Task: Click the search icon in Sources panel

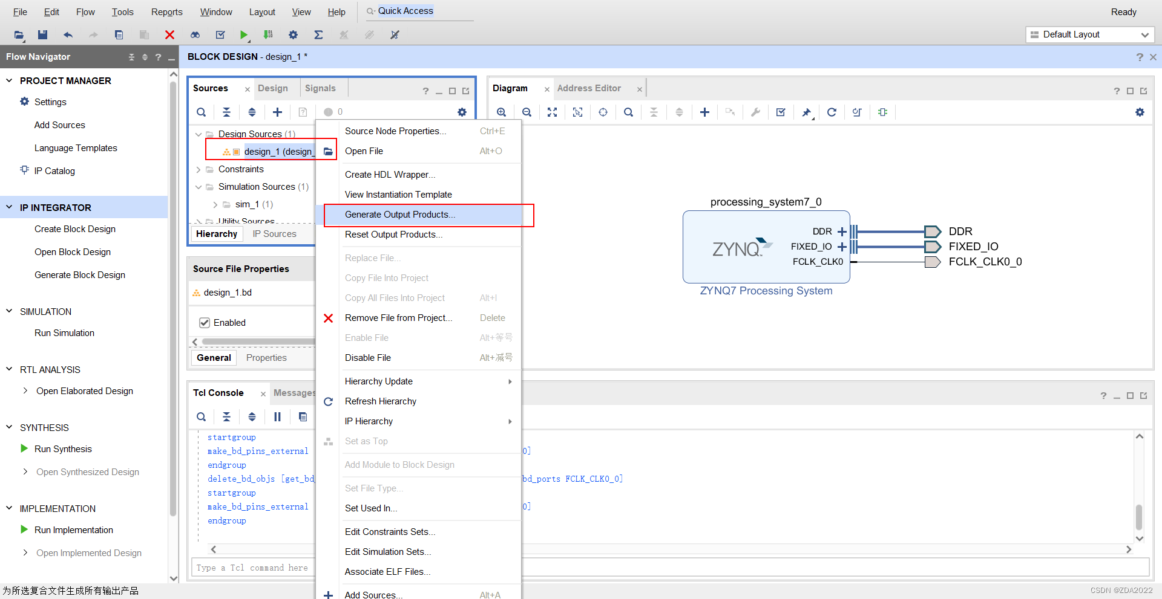Action: pos(201,112)
